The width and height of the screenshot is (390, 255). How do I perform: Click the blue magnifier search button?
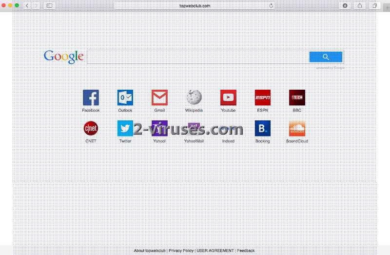tap(326, 57)
